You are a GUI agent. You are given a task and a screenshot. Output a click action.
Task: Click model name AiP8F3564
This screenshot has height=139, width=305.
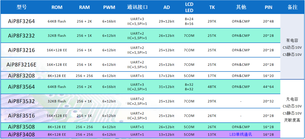[x=22, y=87]
